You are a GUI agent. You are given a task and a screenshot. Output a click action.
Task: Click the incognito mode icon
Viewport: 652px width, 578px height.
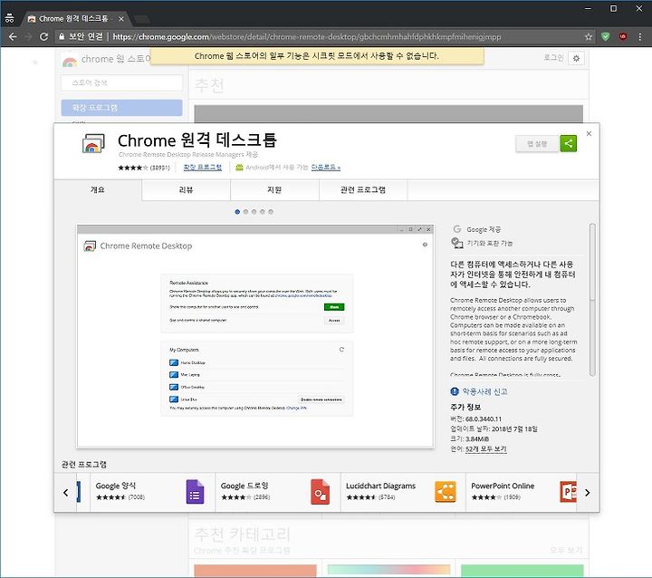9,19
